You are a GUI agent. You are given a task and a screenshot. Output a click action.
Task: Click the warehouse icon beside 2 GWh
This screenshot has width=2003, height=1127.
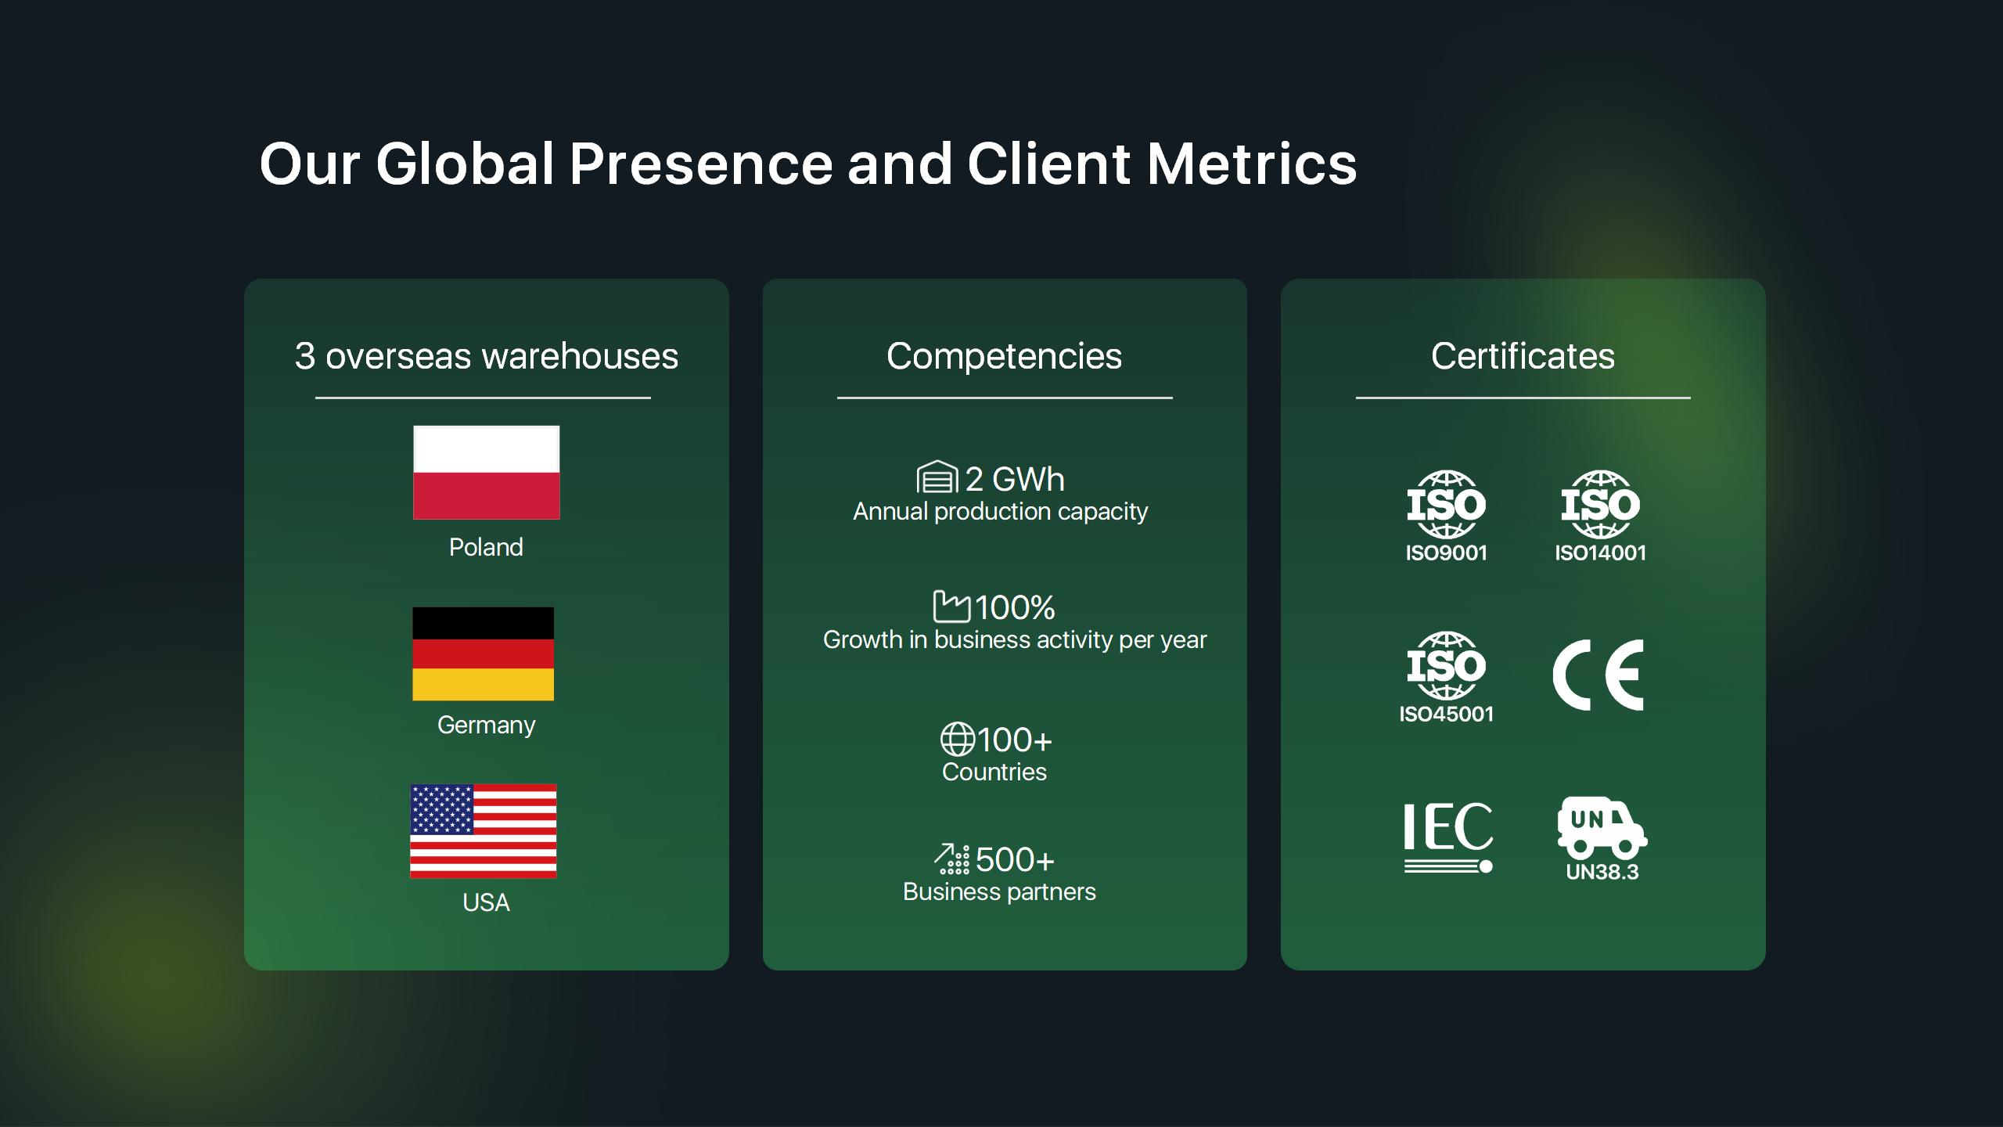coord(937,477)
